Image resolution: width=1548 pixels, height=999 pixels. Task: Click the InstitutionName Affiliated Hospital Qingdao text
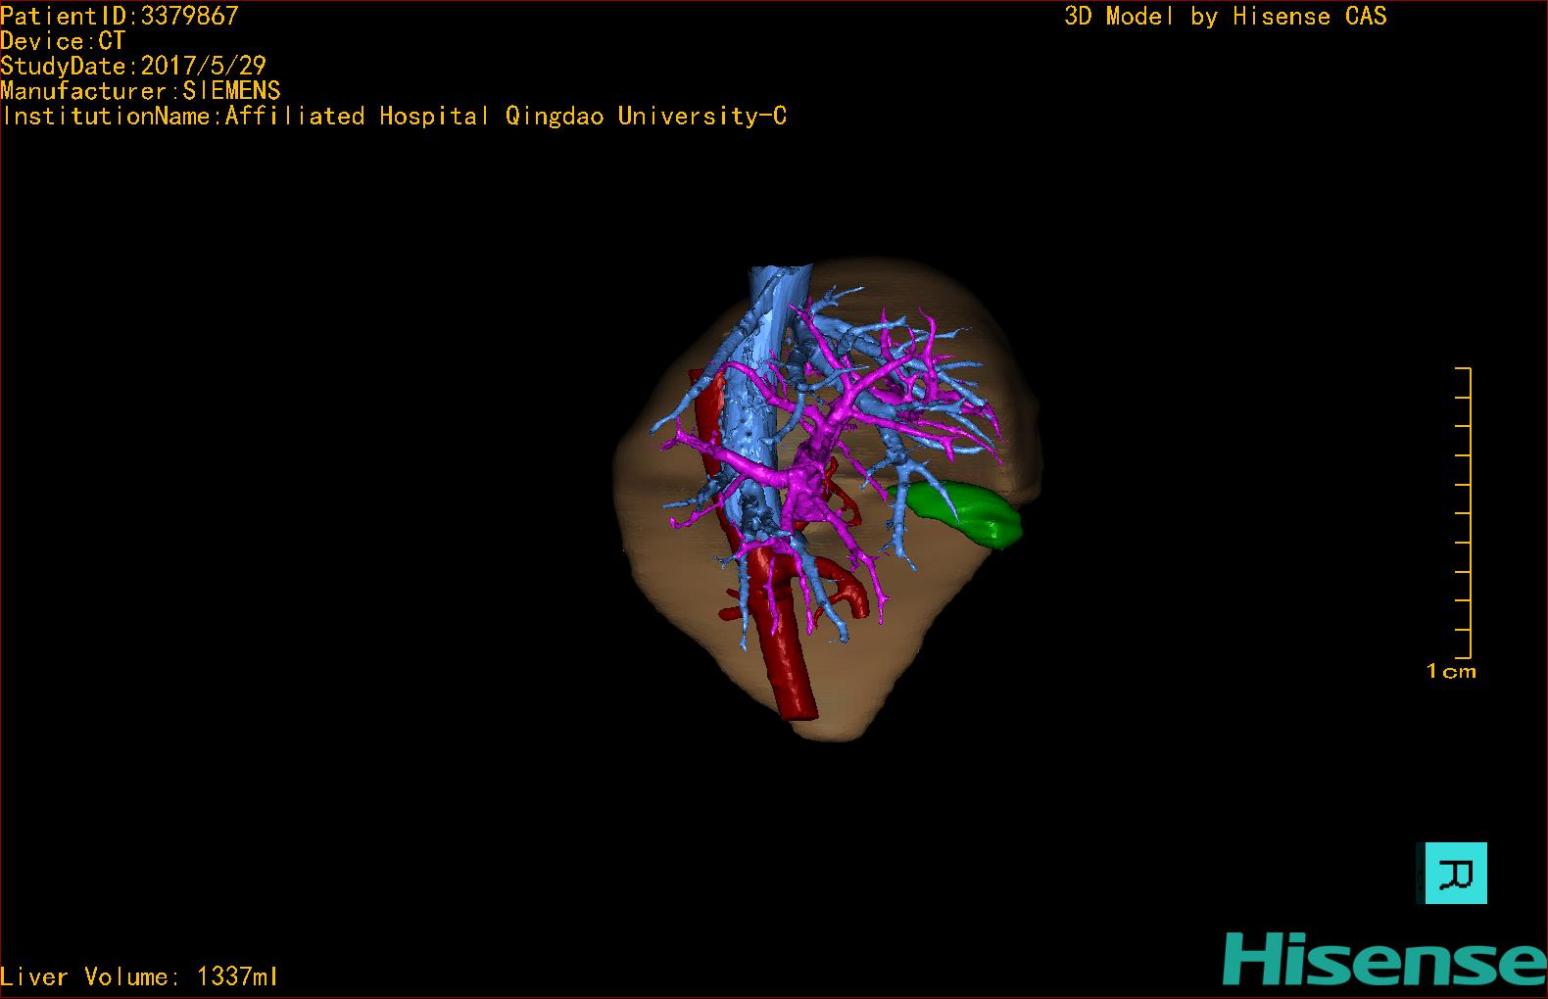[x=394, y=117]
